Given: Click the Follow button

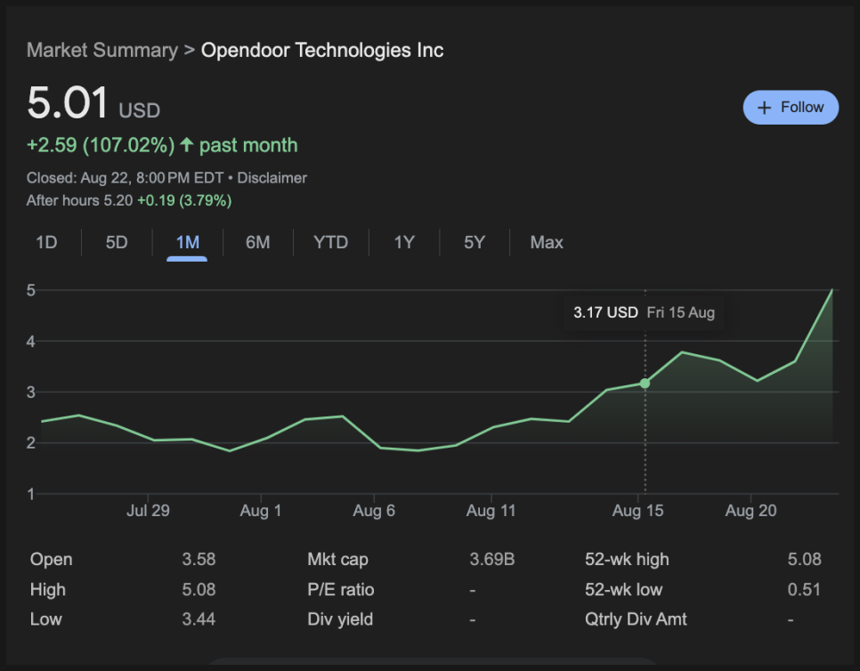Looking at the screenshot, I should (791, 108).
